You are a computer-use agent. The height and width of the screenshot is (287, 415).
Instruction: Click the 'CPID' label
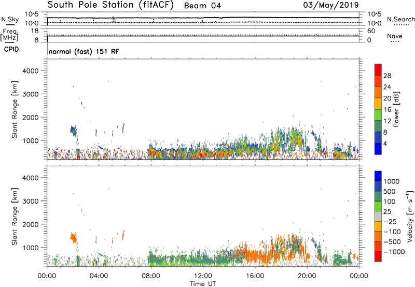click(x=11, y=49)
